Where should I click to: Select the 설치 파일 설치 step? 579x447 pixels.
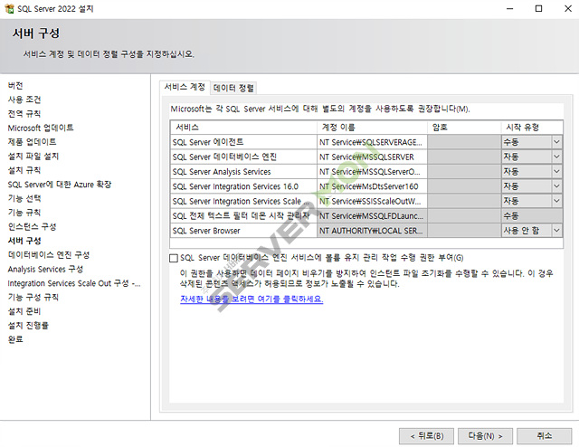click(33, 157)
